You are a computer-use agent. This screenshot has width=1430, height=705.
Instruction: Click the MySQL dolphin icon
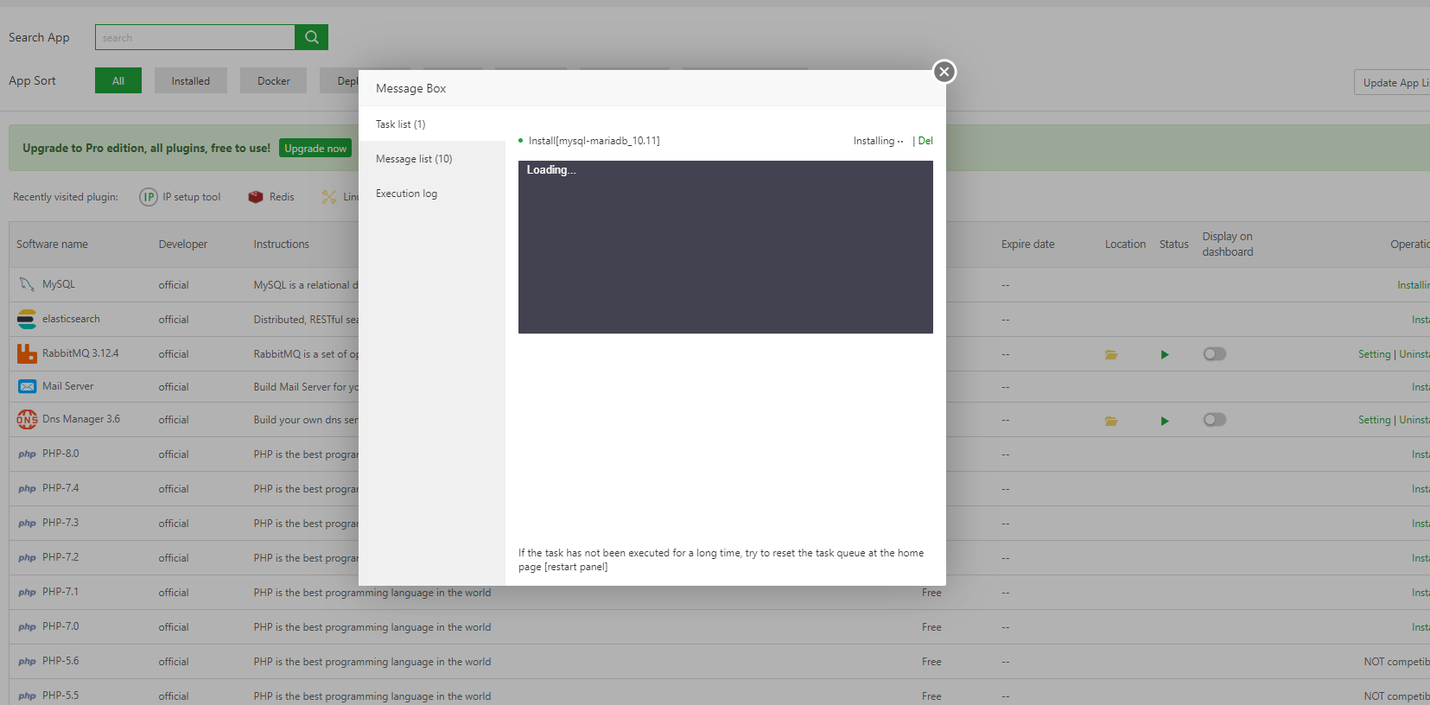coord(27,284)
